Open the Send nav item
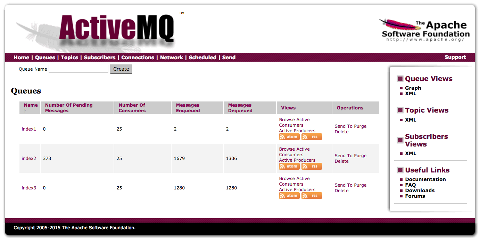This screenshot has width=480, height=240. (x=229, y=57)
